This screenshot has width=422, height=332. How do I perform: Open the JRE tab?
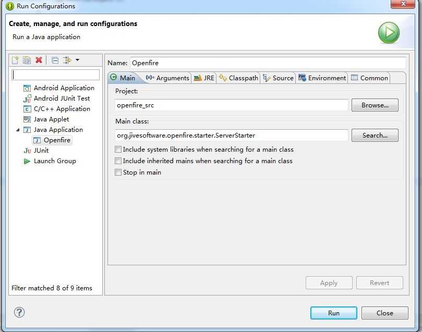pyautogui.click(x=204, y=78)
